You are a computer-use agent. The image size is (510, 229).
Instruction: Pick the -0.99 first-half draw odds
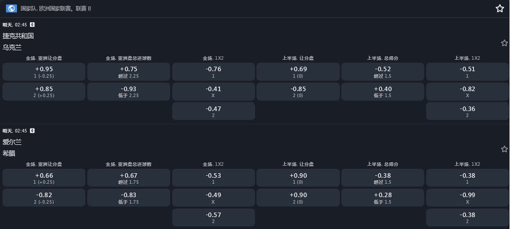point(468,198)
